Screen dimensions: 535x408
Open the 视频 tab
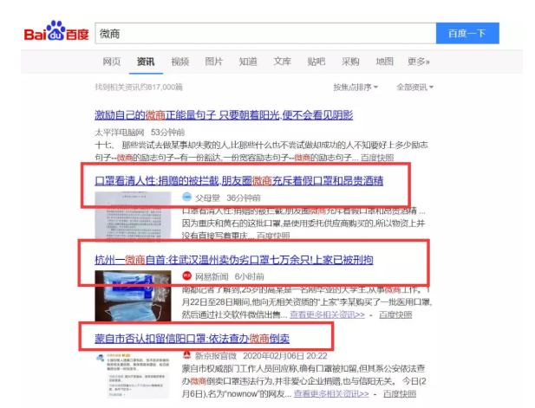click(x=179, y=62)
